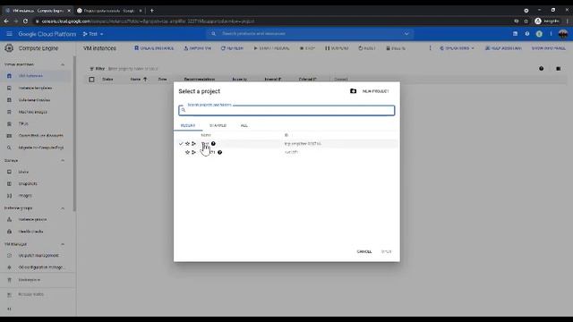The height and width of the screenshot is (322, 573).
Task: Star the second project row
Action: pos(187,152)
